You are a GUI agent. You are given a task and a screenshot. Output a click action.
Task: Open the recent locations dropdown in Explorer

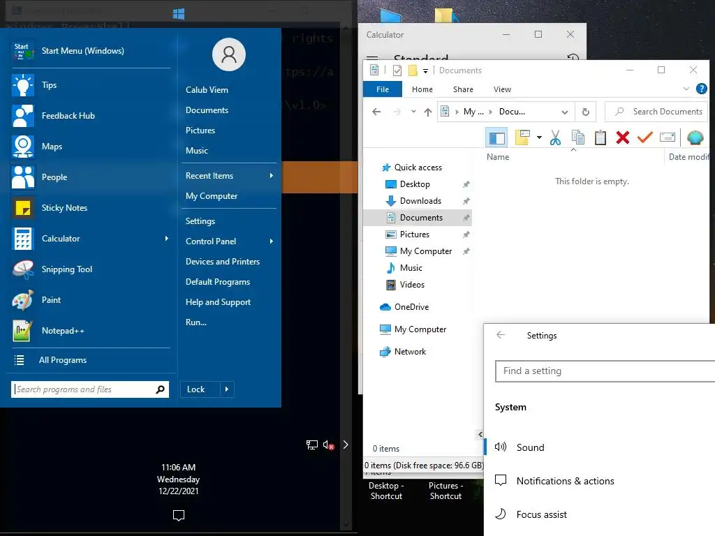[x=413, y=112]
